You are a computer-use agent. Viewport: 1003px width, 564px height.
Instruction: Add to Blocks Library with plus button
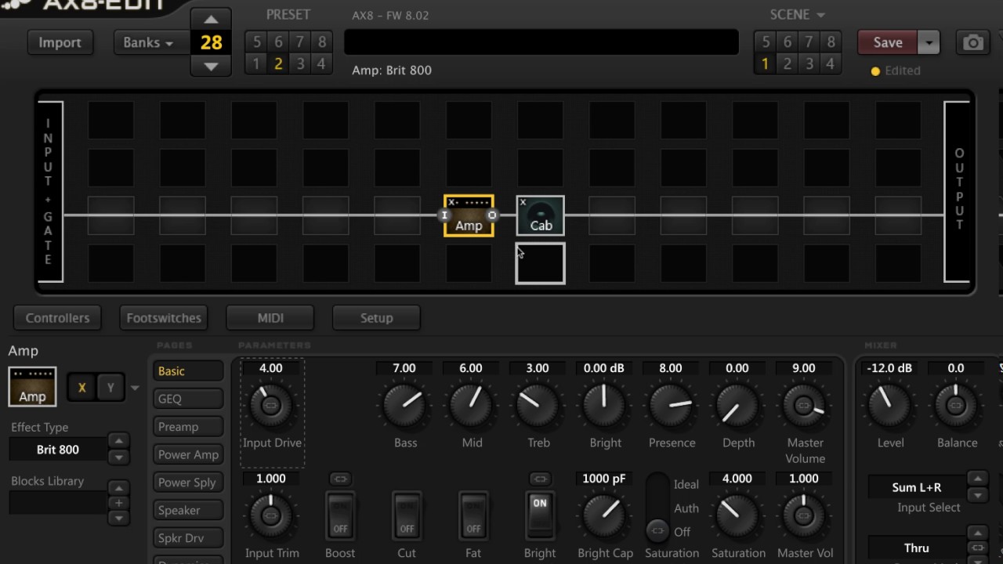pyautogui.click(x=118, y=503)
